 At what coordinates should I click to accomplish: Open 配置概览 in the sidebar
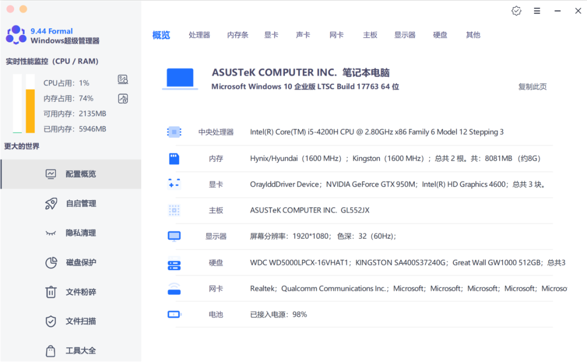[x=71, y=174]
